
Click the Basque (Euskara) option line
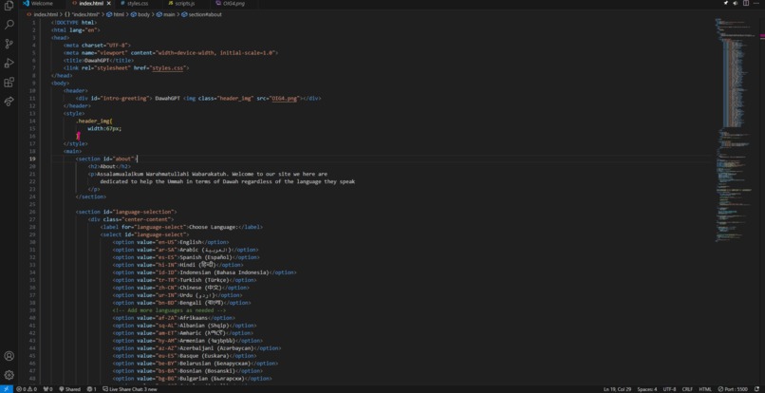[x=184, y=356]
